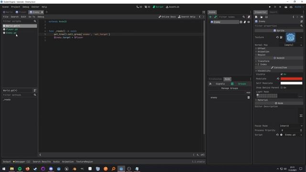Viewport: 306px width, 172px height.
Task: Open Inspector object properties tools menu
Action: 302,21
